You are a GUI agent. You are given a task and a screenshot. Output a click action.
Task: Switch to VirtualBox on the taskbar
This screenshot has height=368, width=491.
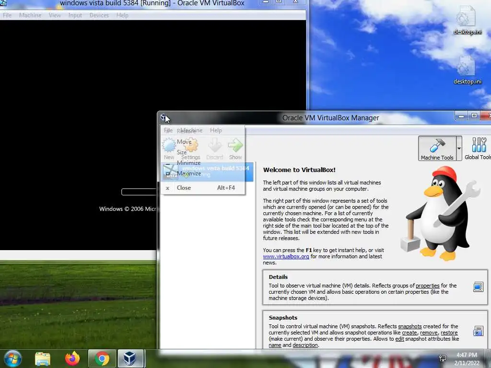click(x=130, y=358)
